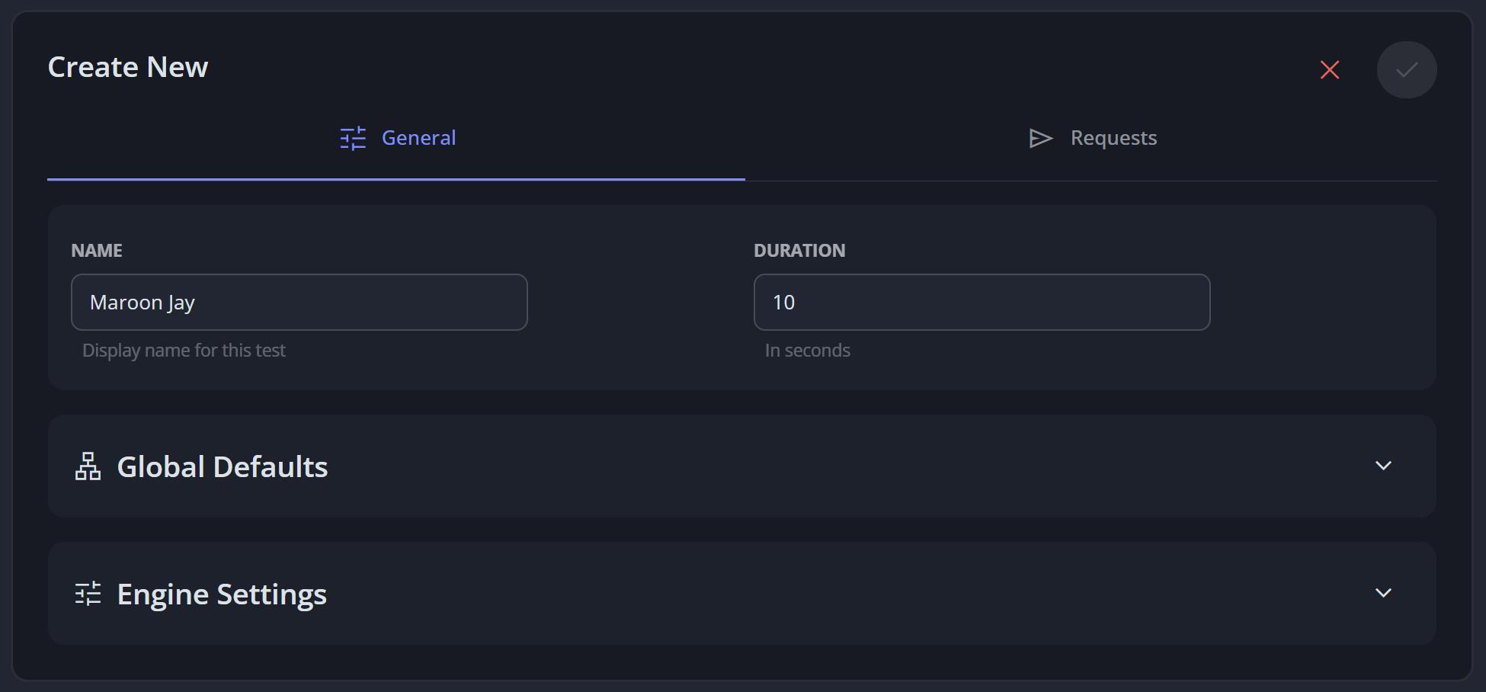The height and width of the screenshot is (692, 1486).
Task: Expand the Global Defaults chevron
Action: [1383, 466]
